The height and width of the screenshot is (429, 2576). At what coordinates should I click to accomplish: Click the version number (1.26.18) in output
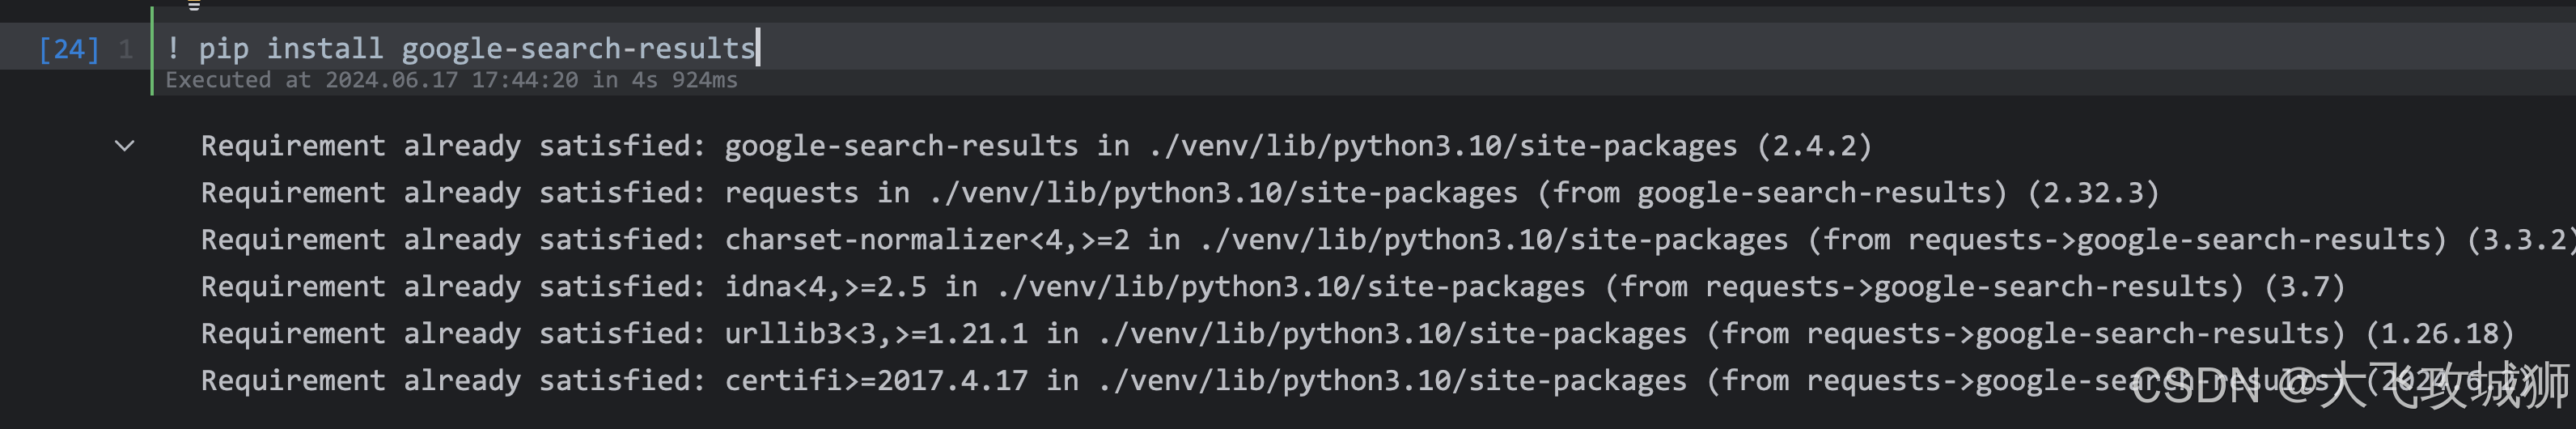click(x=2440, y=333)
